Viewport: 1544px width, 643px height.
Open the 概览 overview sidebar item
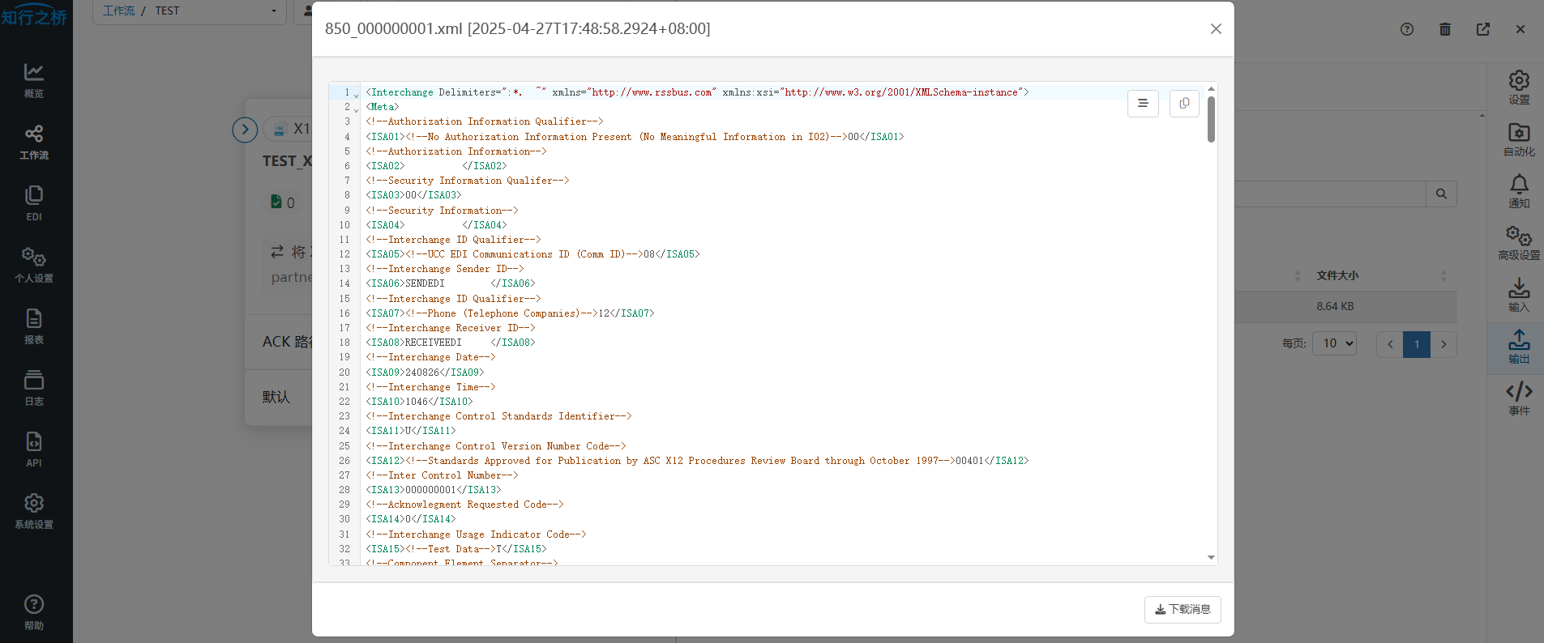click(34, 81)
